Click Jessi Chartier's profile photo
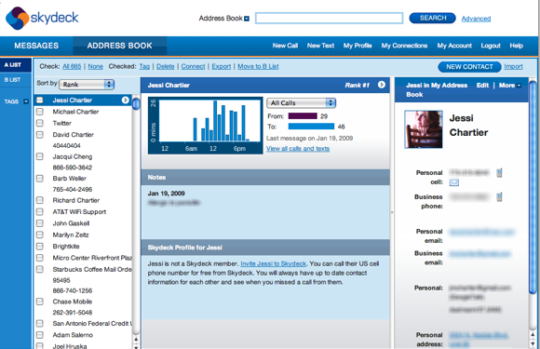The width and height of the screenshot is (540, 349). [424, 129]
